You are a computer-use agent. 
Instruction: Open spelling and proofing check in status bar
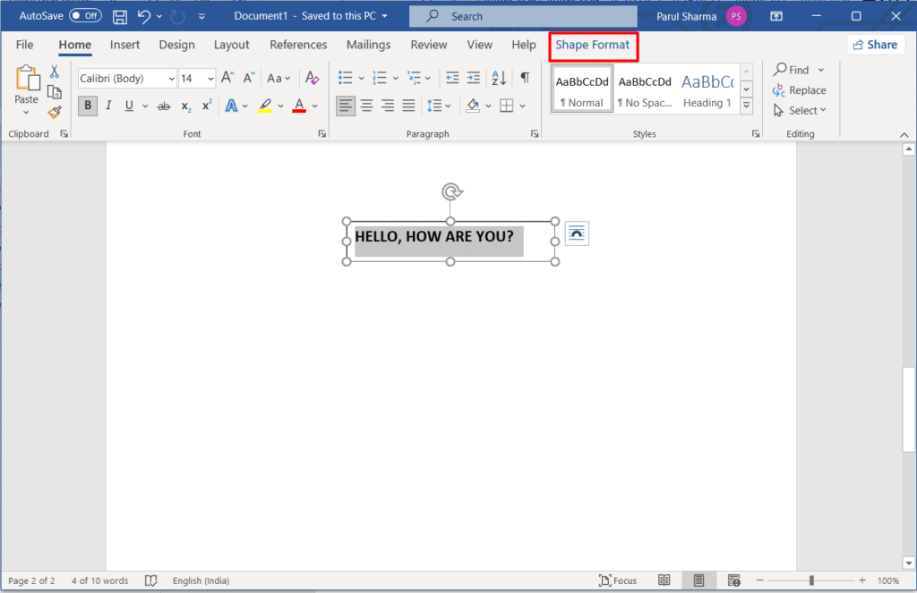coord(150,580)
